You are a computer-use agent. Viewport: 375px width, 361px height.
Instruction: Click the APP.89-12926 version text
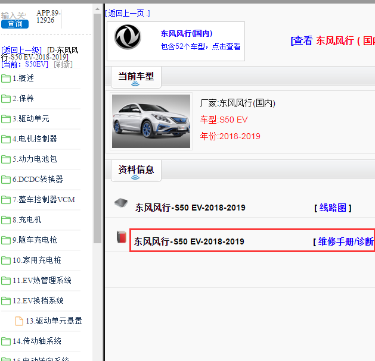(48, 17)
